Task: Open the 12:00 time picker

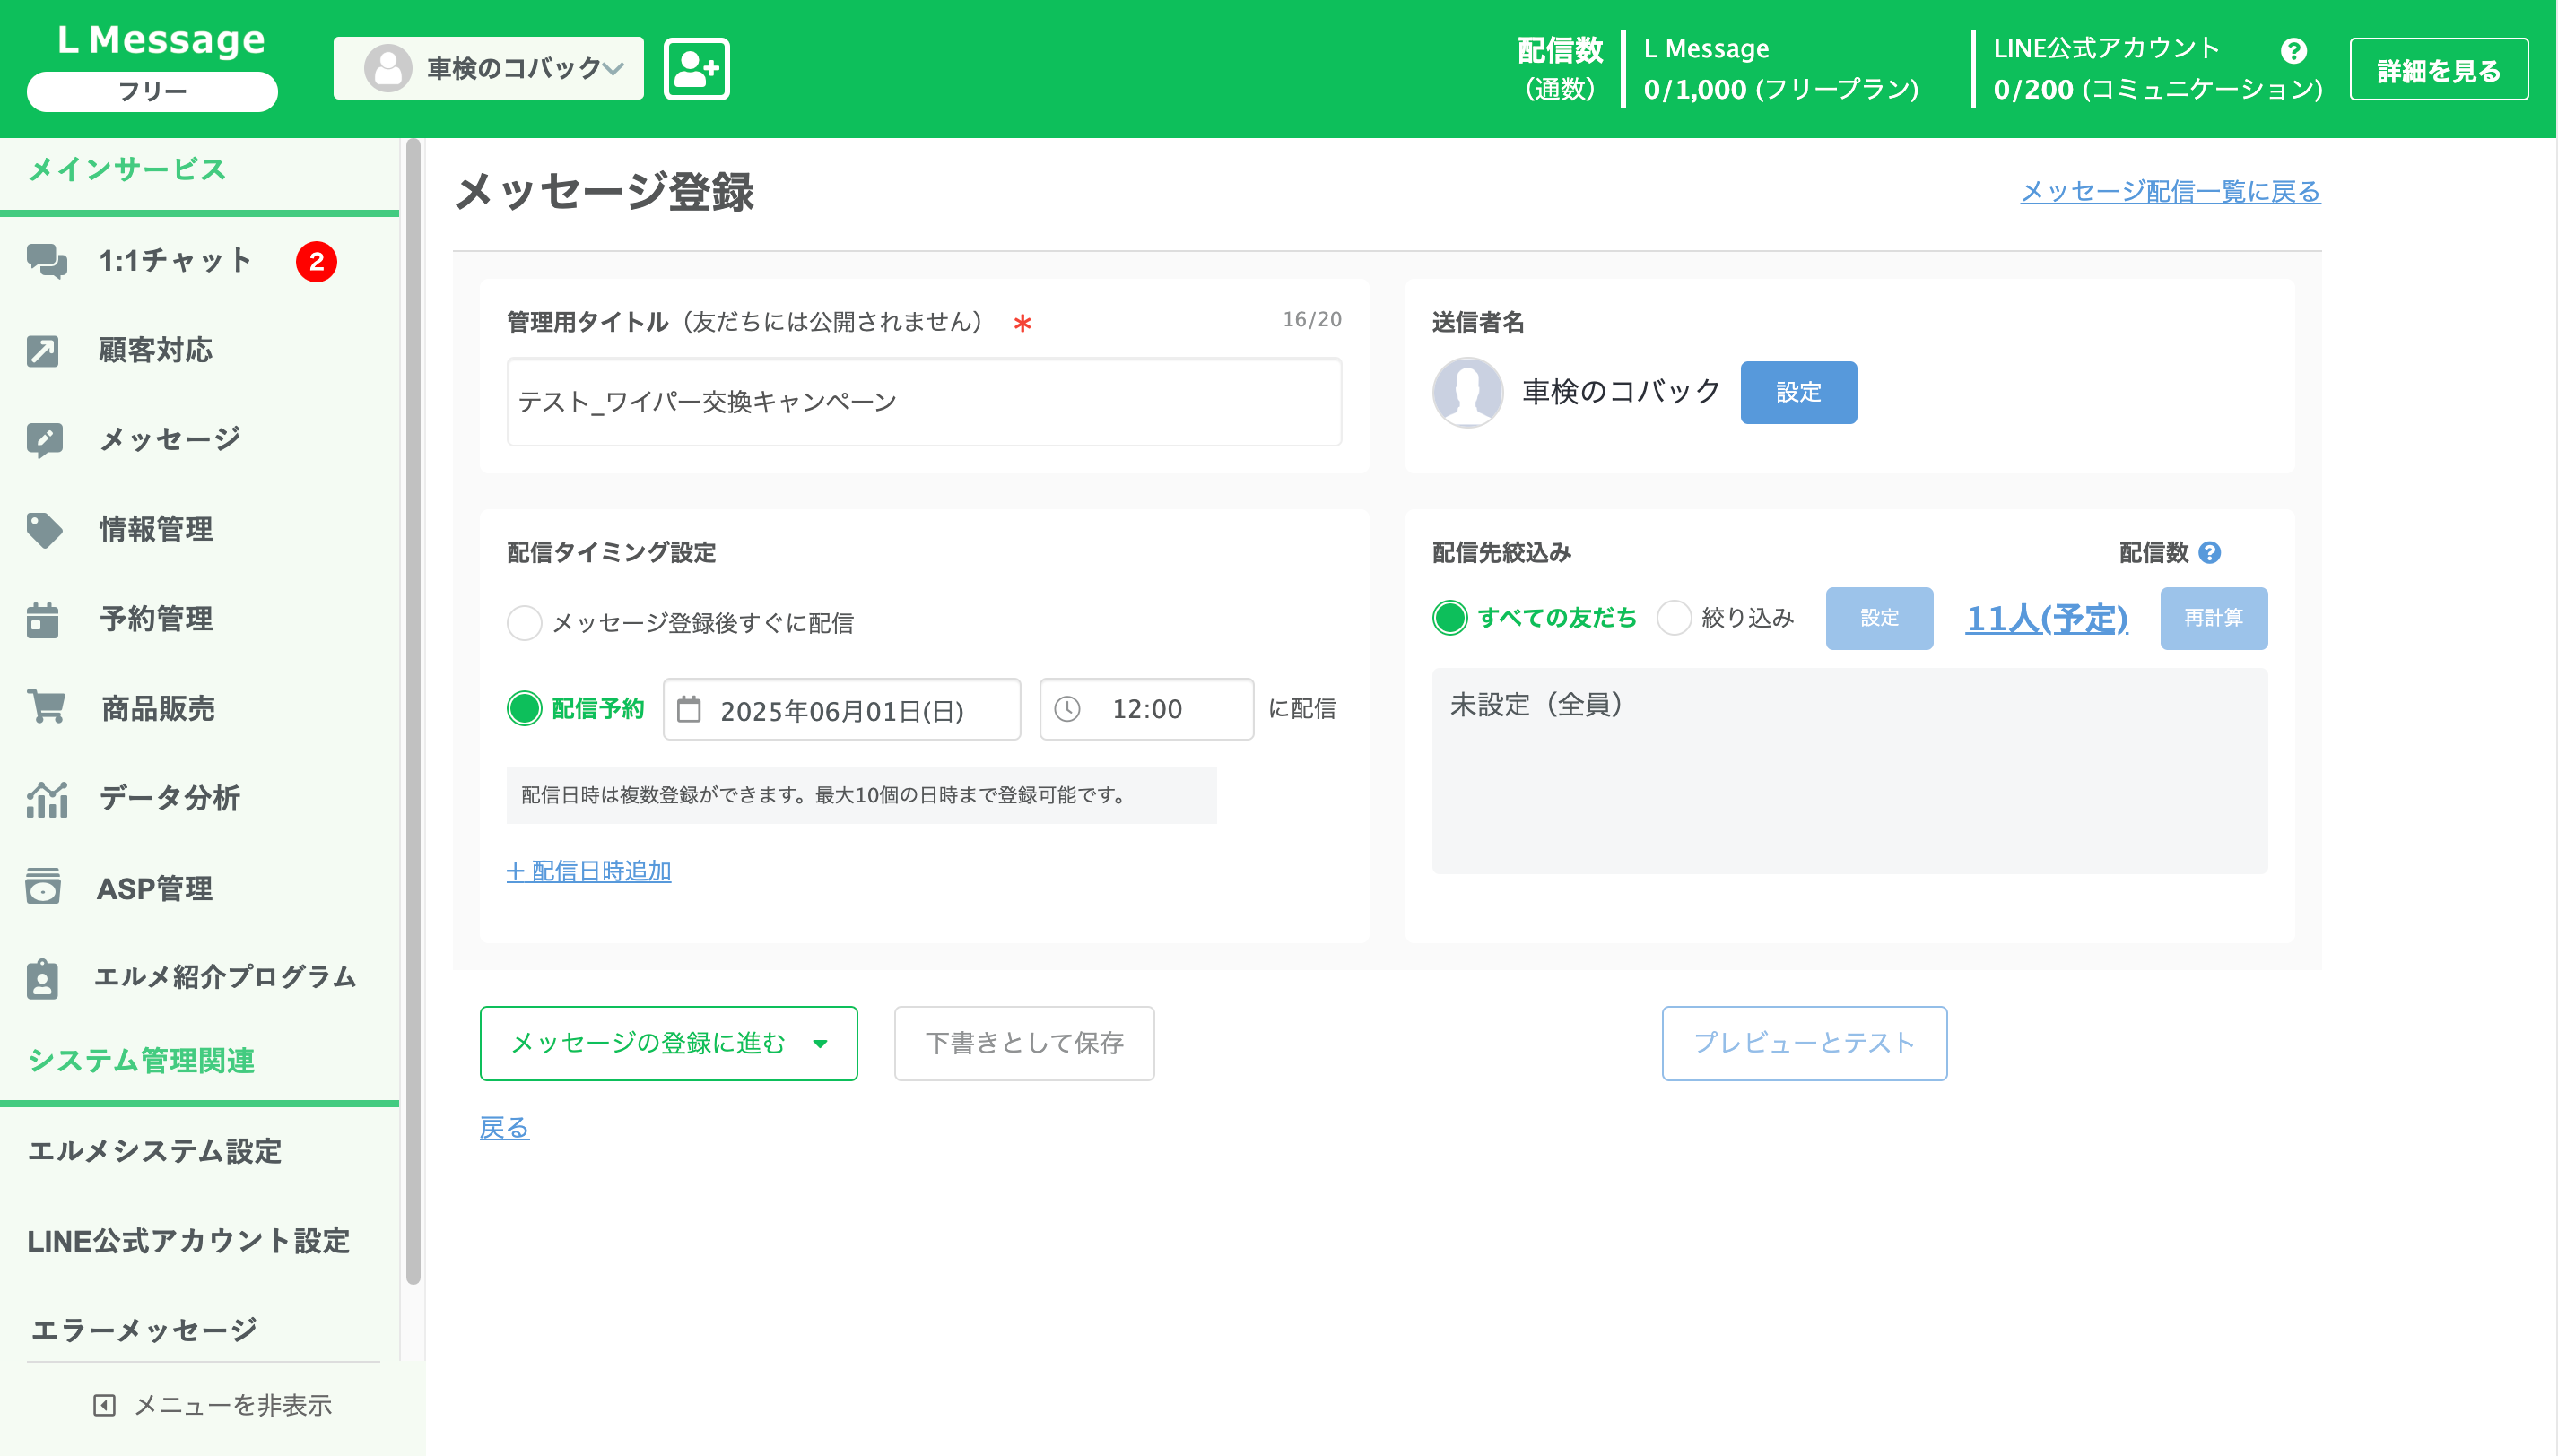Action: click(x=1146, y=709)
